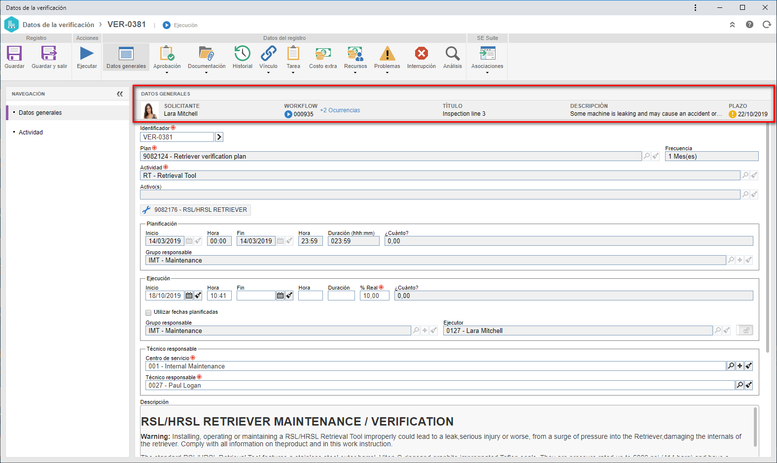The width and height of the screenshot is (777, 463).
Task: Add new Centro de servicio plus icon
Action: [740, 366]
